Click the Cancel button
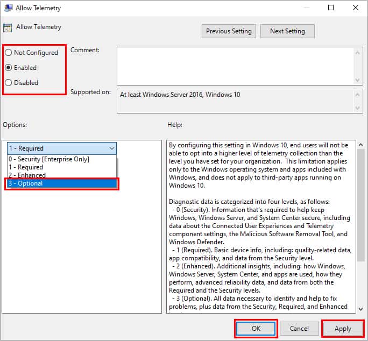The width and height of the screenshot is (368, 341). (299, 328)
